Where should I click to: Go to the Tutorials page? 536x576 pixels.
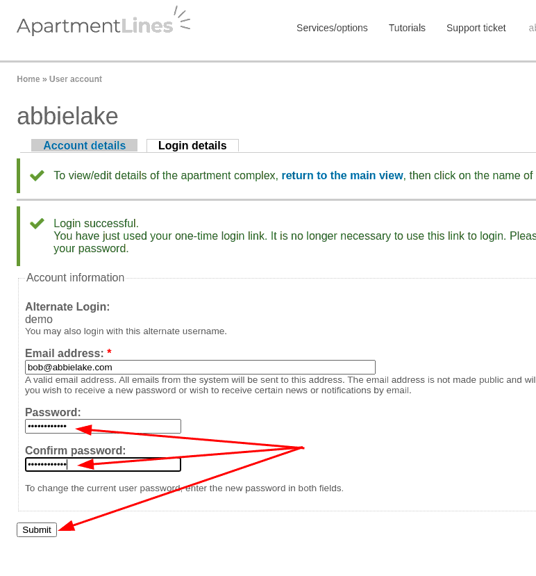coord(407,28)
